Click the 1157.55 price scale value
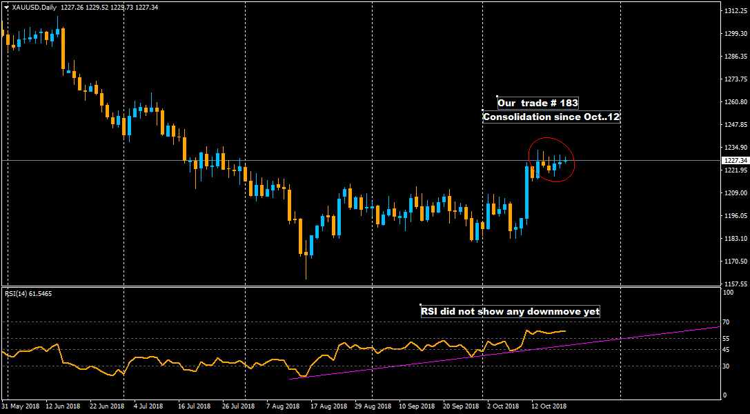This screenshot has height=414, width=750. click(734, 284)
